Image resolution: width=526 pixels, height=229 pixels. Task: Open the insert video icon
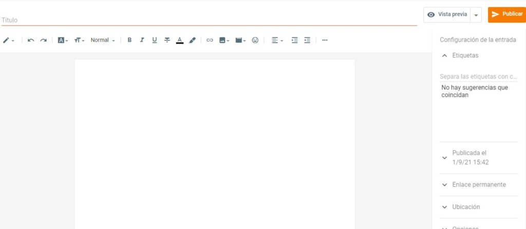pyautogui.click(x=240, y=40)
